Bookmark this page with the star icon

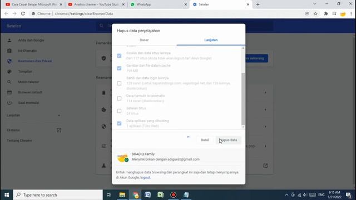tap(315, 13)
